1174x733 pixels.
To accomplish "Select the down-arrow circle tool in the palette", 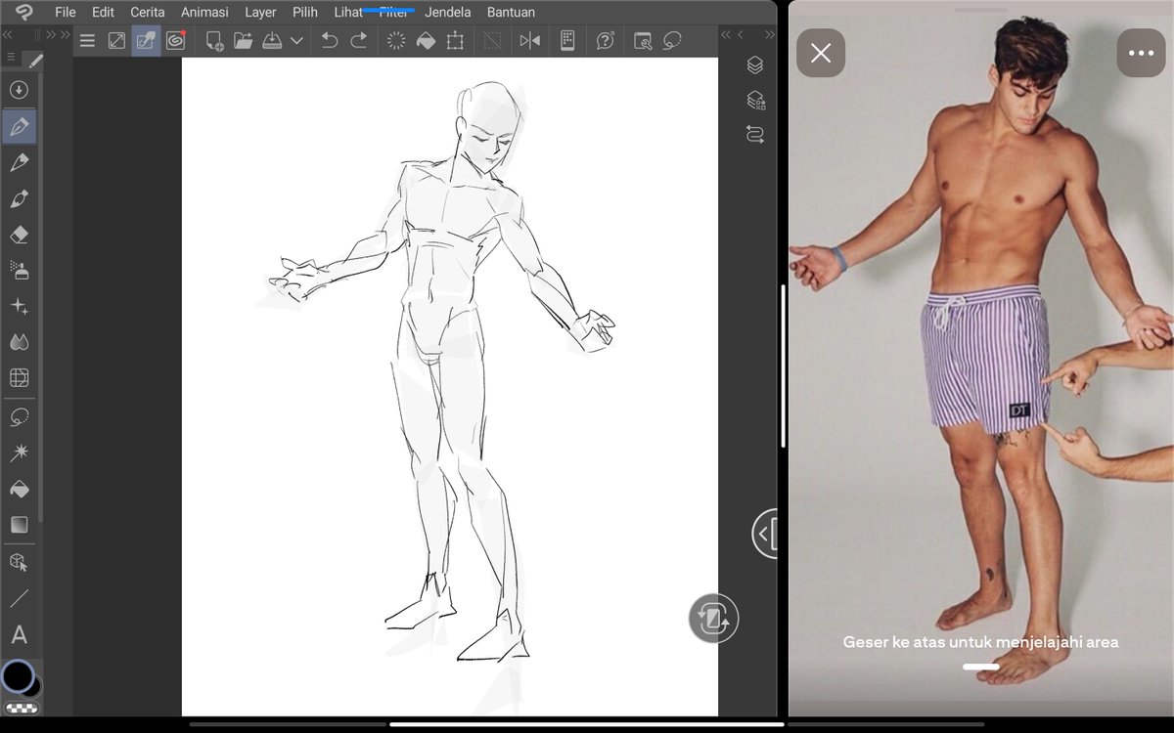I will (19, 90).
